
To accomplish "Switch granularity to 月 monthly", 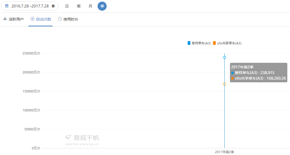I will pos(90,6).
